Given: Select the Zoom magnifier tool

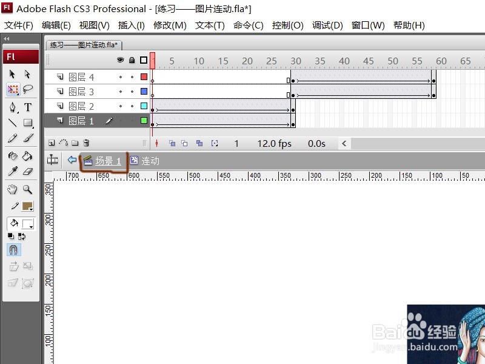Looking at the screenshot, I should pyautogui.click(x=27, y=189).
